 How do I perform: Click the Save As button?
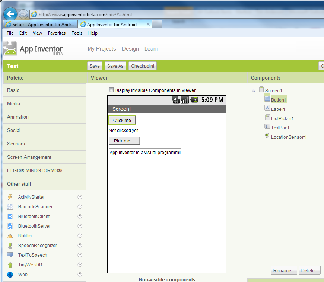click(115, 66)
